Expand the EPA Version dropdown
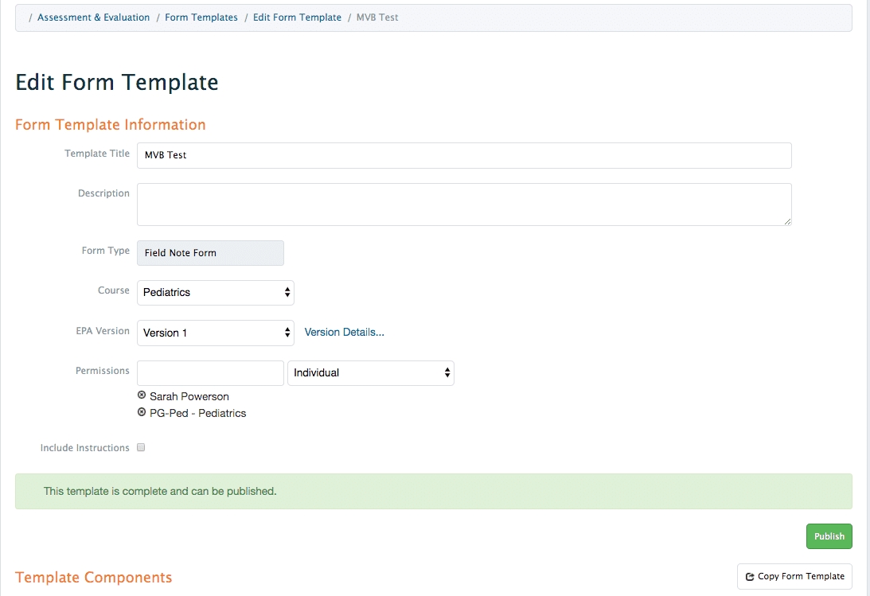Viewport: 870px width, 596px height. click(x=215, y=333)
